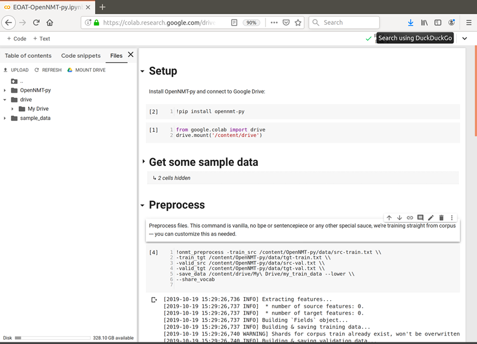Image resolution: width=477 pixels, height=344 pixels.
Task: Click the green connected checkmark
Action: click(368, 38)
